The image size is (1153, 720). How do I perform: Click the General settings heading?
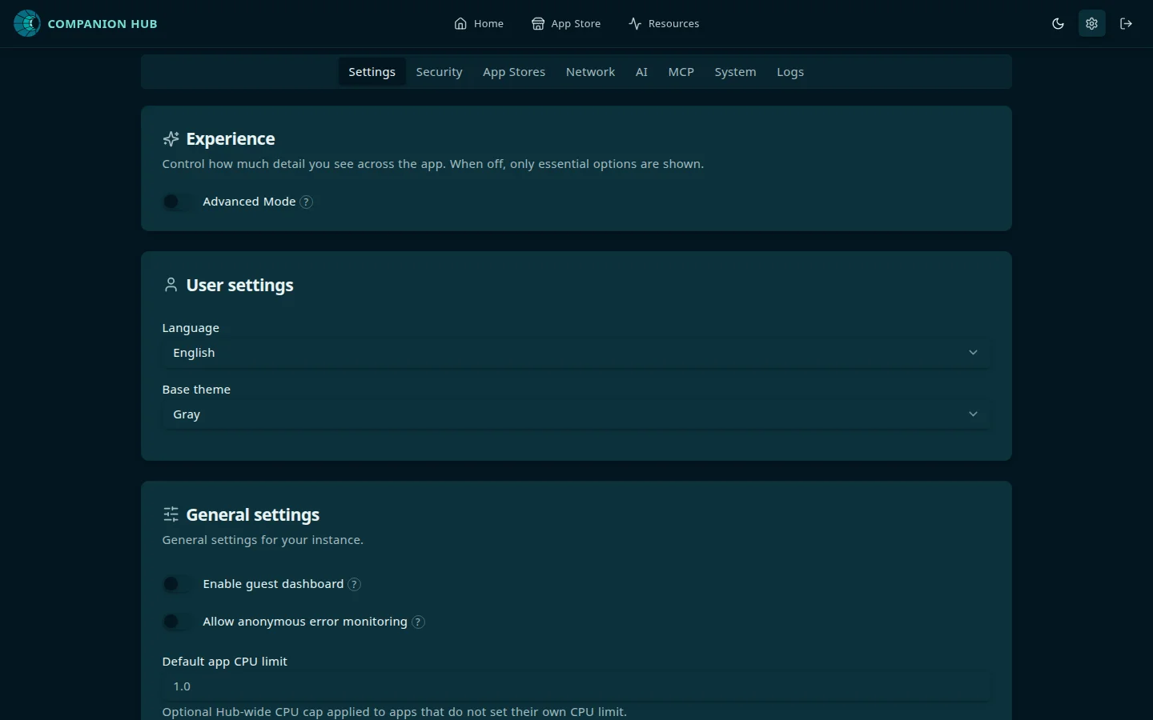(253, 515)
